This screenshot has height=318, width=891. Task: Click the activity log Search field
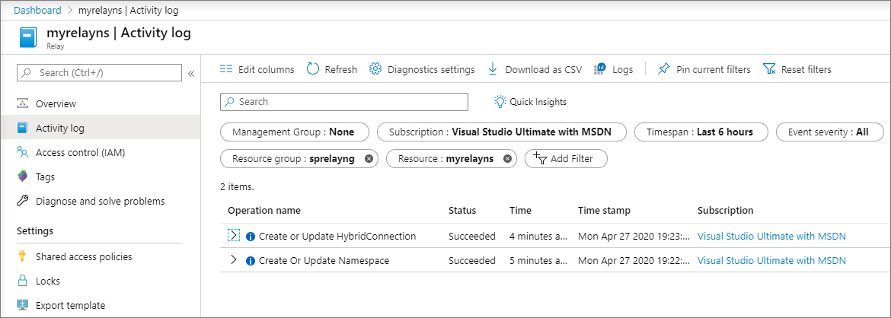click(344, 102)
